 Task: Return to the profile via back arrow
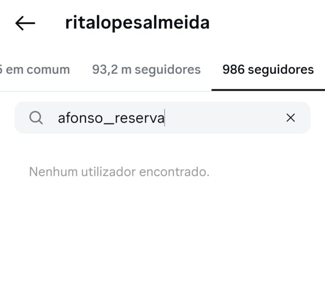click(25, 24)
